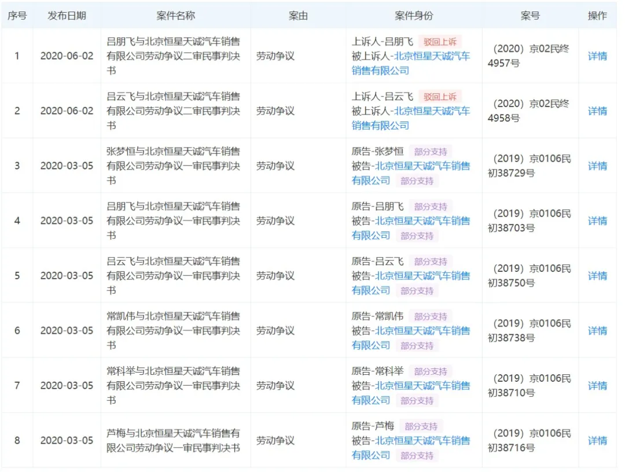Click 驳回上诉 tag beside 上诉人-吕云飞
625x472 pixels.
coord(440,97)
